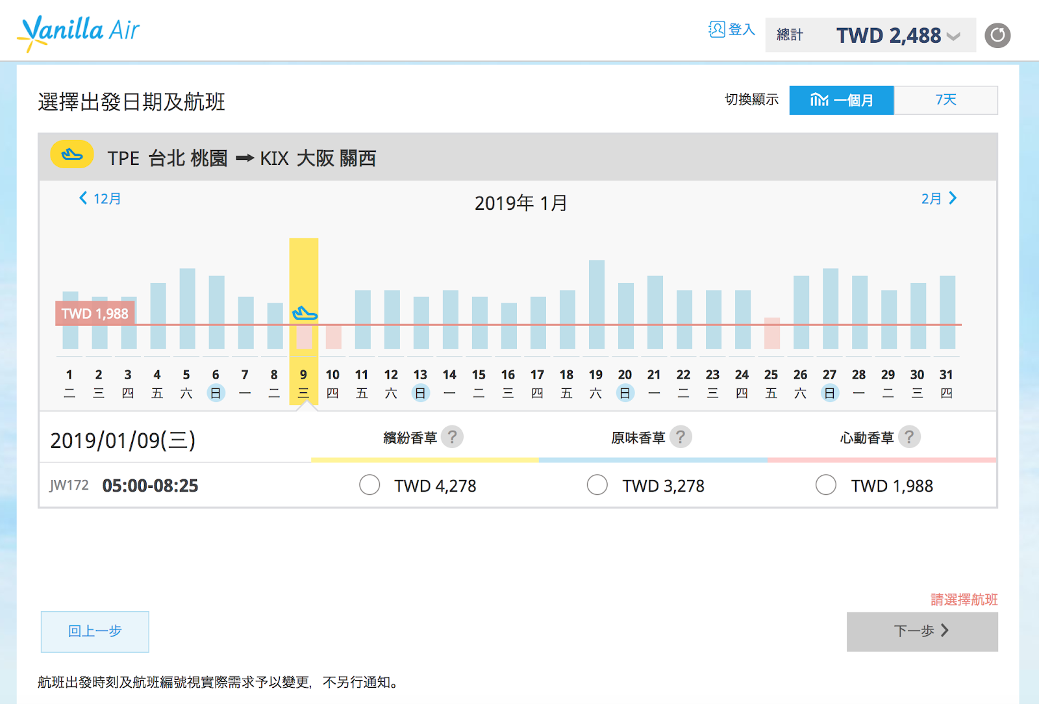Go to previous month 12月
1039x704 pixels.
pos(100,198)
